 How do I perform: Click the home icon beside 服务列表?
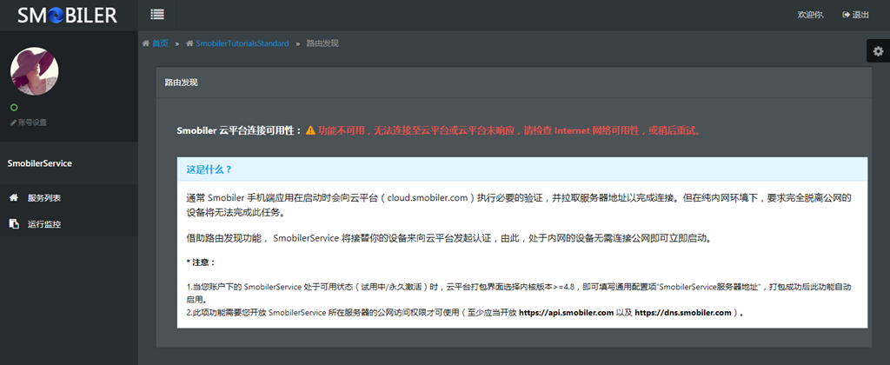click(14, 198)
